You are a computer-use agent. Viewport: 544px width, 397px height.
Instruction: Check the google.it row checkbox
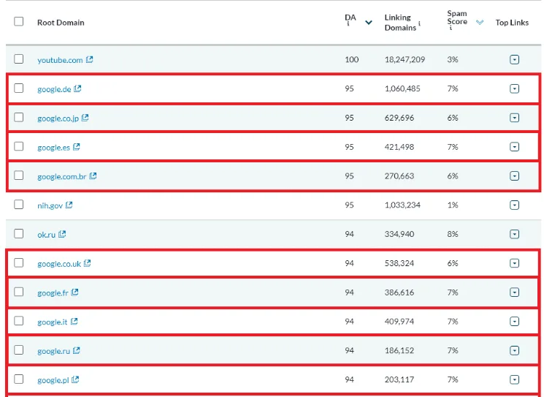[x=19, y=321]
